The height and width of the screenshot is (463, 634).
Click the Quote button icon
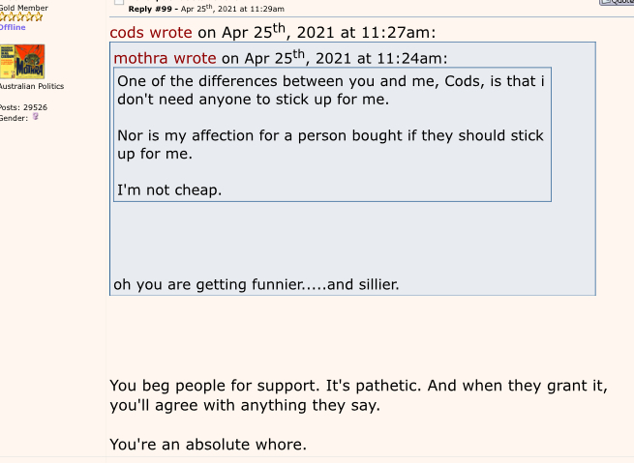[x=617, y=3]
